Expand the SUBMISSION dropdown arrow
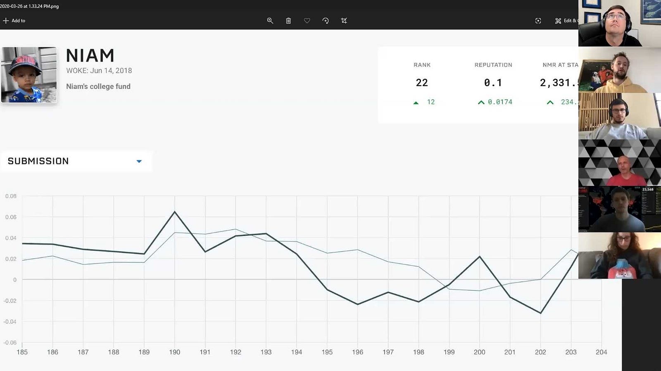The image size is (661, 371). (x=139, y=162)
